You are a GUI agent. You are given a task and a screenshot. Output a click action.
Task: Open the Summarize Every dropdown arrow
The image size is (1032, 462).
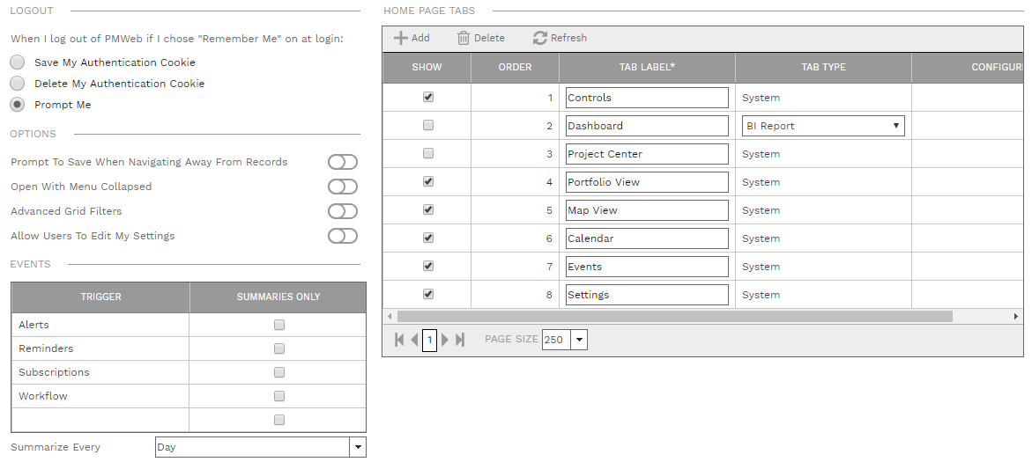coord(358,447)
